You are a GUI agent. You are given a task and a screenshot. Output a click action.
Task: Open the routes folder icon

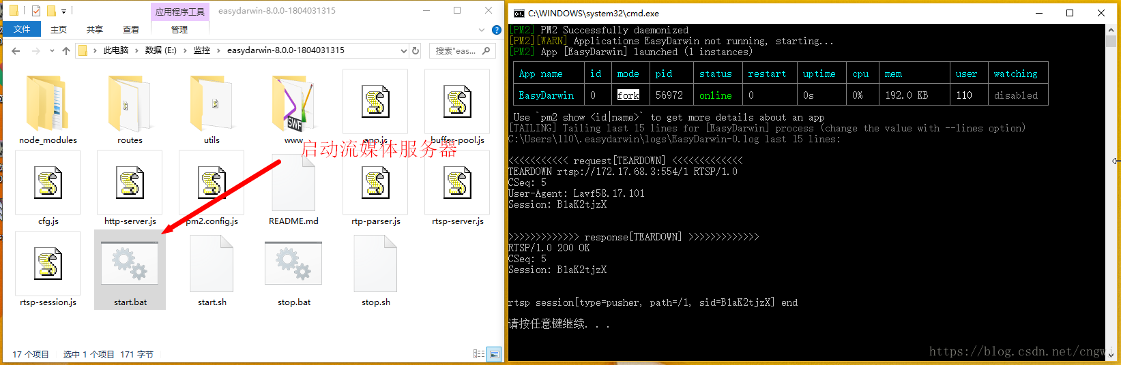pyautogui.click(x=130, y=103)
